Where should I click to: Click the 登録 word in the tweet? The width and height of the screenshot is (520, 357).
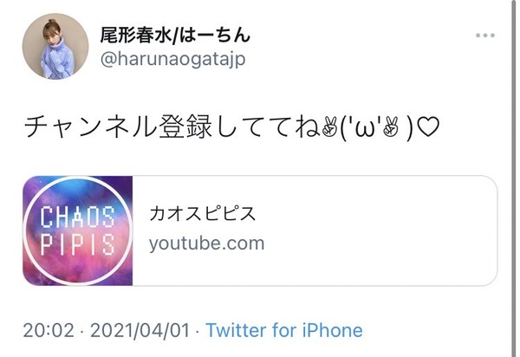click(x=185, y=127)
